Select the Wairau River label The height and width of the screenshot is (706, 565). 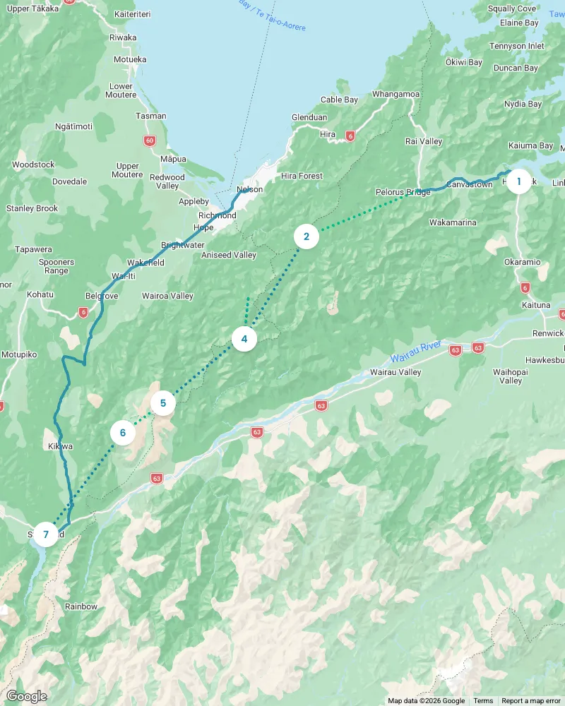pyautogui.click(x=415, y=352)
